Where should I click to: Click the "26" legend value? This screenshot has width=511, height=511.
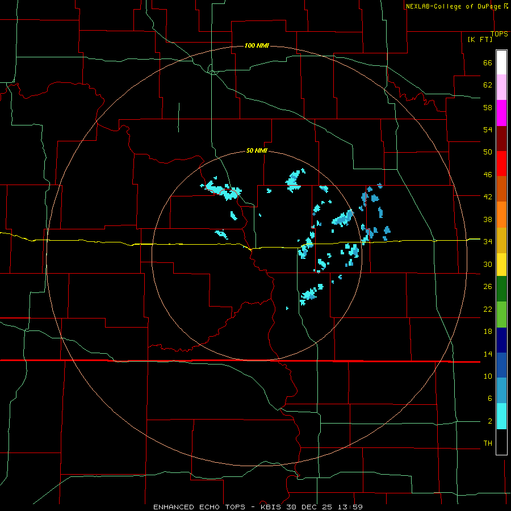pos(488,287)
